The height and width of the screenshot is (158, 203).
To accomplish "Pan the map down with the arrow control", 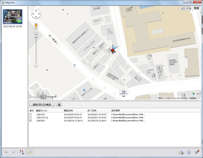I will (36, 17).
